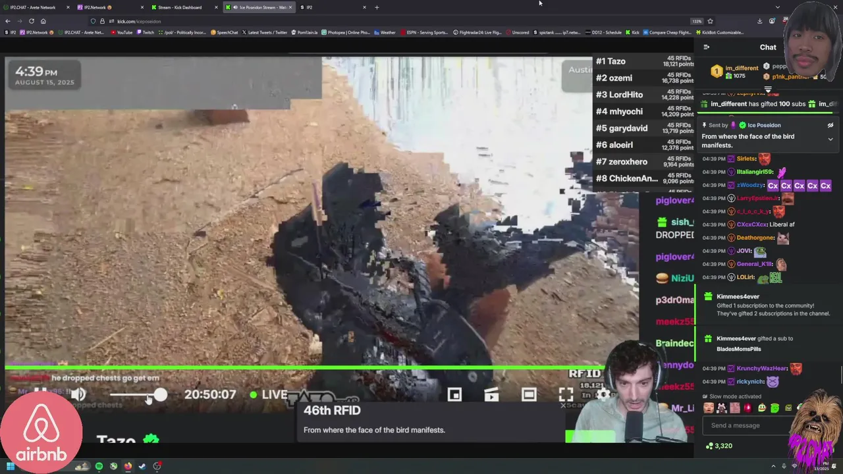Click username KrunchyWazHear in chat
Image resolution: width=843 pixels, height=474 pixels.
pyautogui.click(x=761, y=369)
